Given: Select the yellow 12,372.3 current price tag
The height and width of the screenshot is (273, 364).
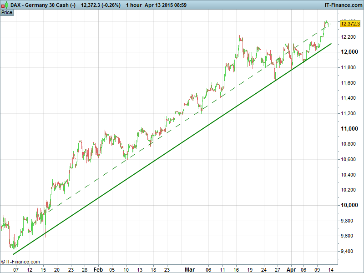Looking at the screenshot, I should (350, 23).
